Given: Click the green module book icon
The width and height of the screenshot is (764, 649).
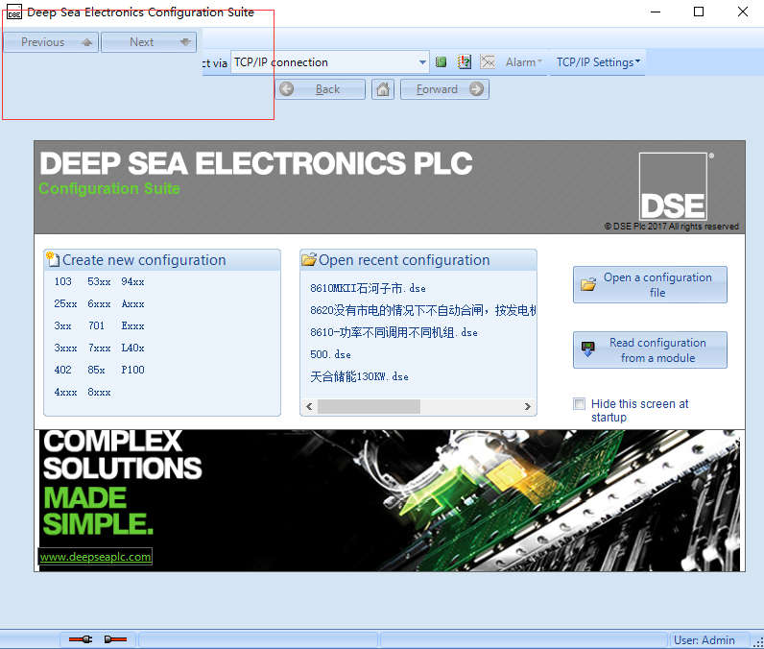Looking at the screenshot, I should 441,61.
